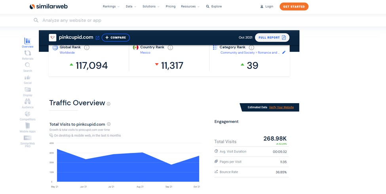386x194 pixels.
Task: Click Explore in the top navigation
Action: click(x=214, y=7)
